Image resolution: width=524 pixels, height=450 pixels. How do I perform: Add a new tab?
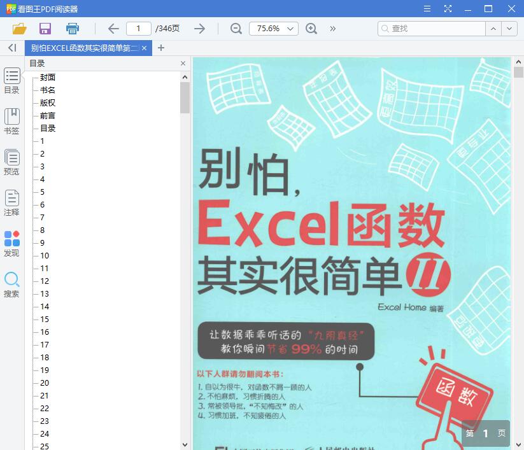(x=161, y=48)
